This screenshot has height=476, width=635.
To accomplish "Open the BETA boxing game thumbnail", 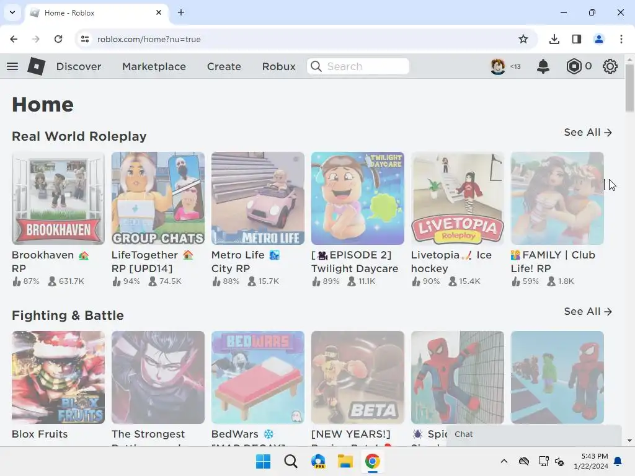I will coord(358,377).
